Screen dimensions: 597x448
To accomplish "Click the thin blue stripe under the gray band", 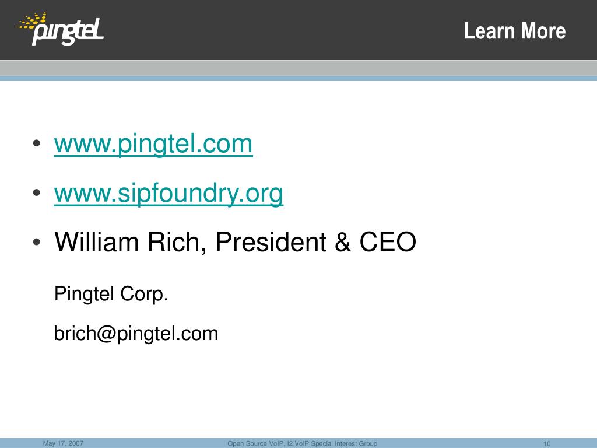I will click(x=298, y=78).
